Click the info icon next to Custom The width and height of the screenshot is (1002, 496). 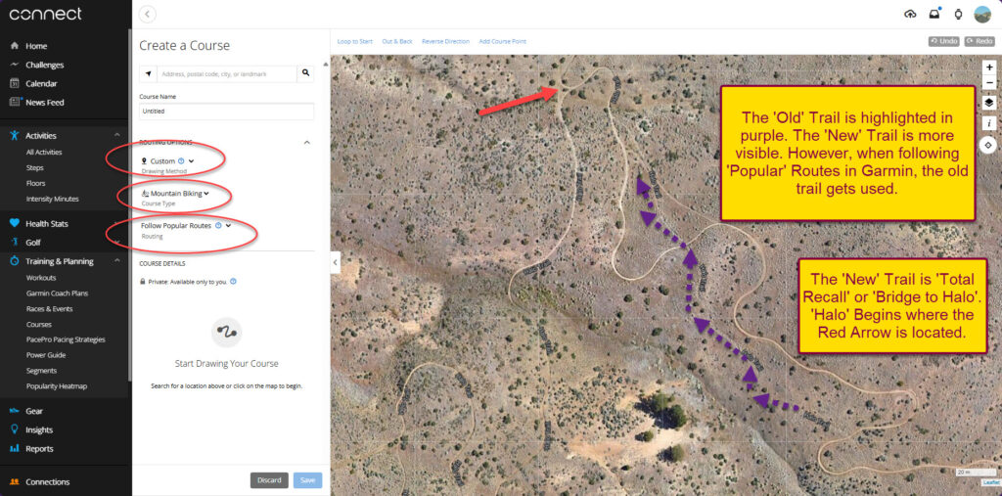181,161
